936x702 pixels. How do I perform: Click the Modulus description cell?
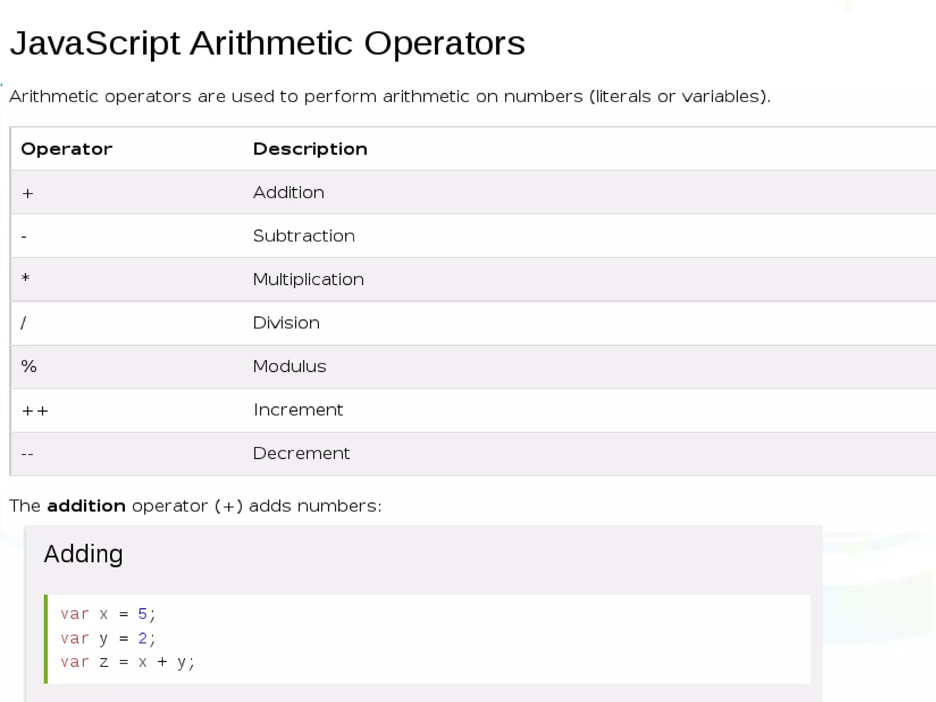[x=289, y=366]
